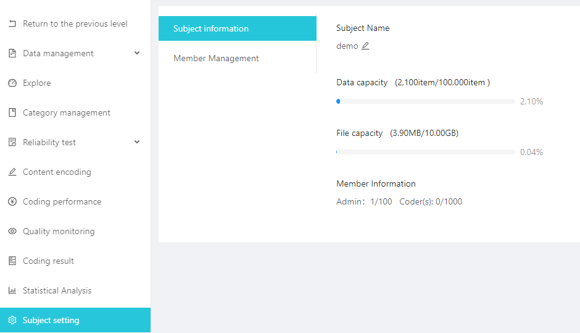Switch to the Member Management tab
This screenshot has width=580, height=333.
[216, 58]
